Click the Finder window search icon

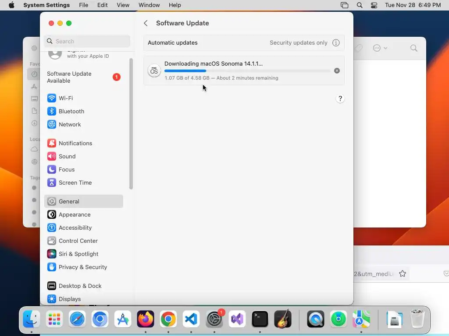click(x=414, y=48)
